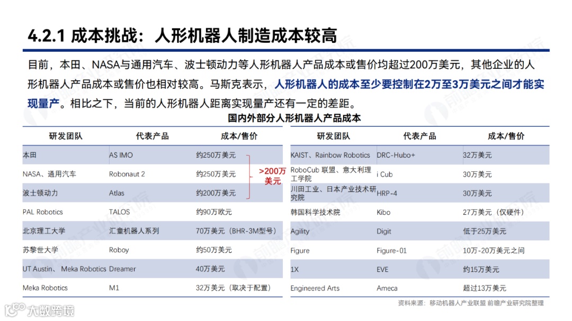The width and height of the screenshot is (572, 321).
Task: Click the product cell 'Robonaut 2'
Action: click(127, 174)
